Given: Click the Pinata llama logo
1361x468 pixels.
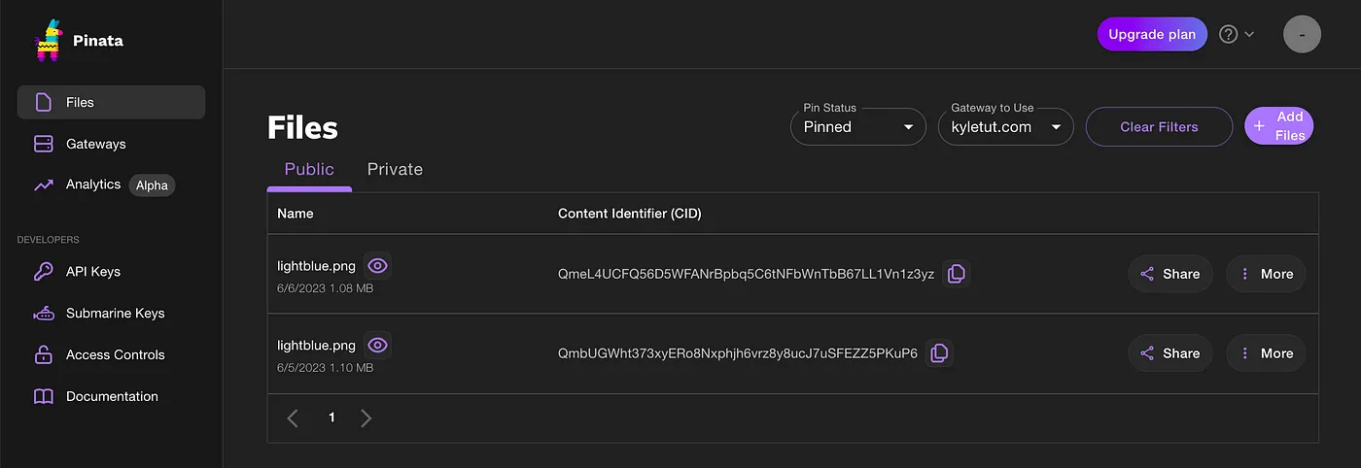Looking at the screenshot, I should tap(48, 41).
